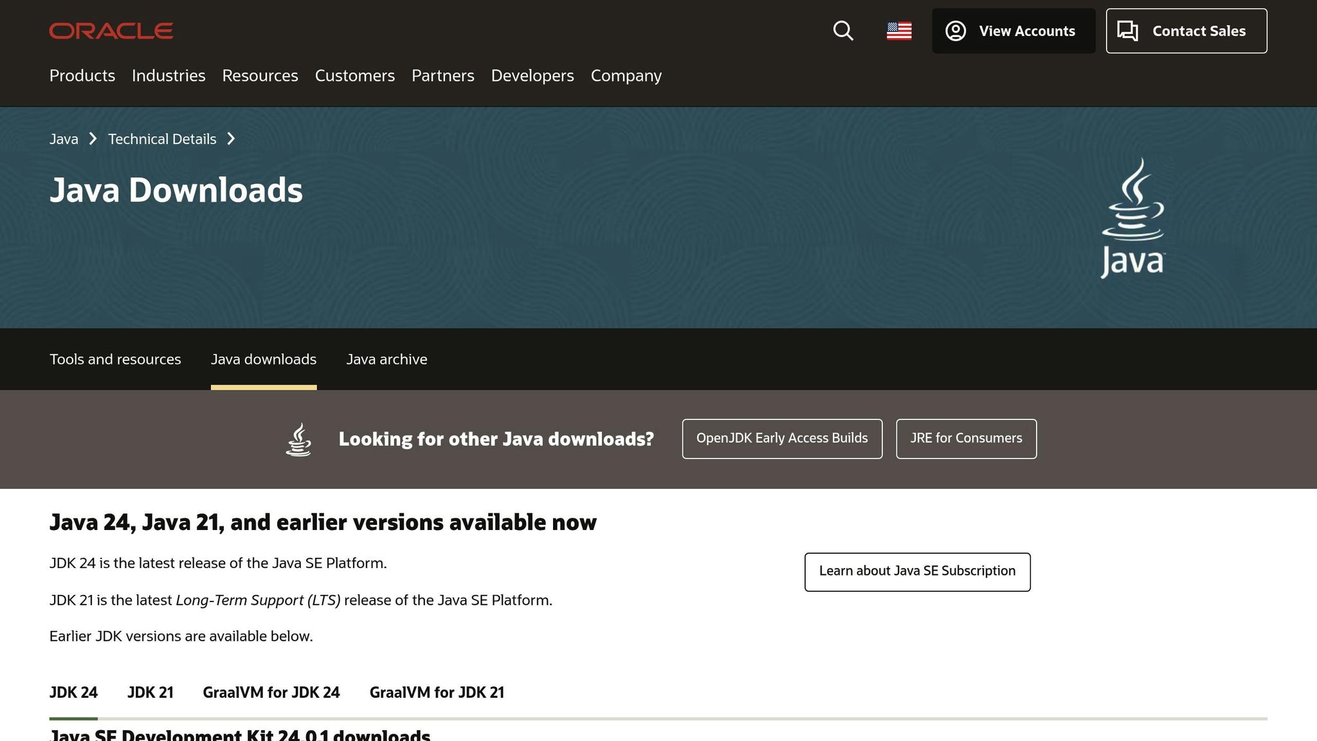The image size is (1317, 741).
Task: Click the large Java logo in banner
Action: pyautogui.click(x=1132, y=218)
